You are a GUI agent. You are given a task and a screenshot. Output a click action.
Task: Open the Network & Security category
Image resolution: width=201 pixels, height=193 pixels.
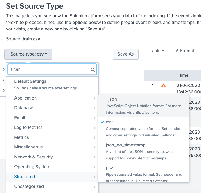click(52, 157)
